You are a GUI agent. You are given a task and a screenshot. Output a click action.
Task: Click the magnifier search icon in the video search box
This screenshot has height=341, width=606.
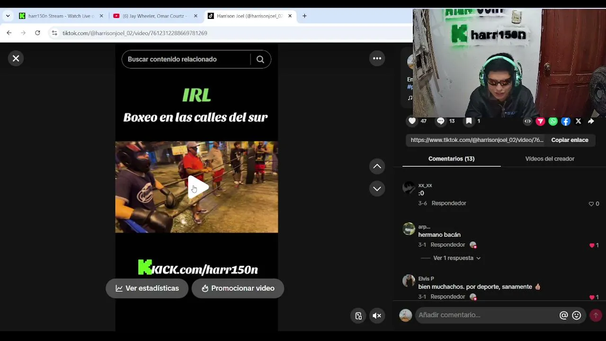(x=260, y=59)
